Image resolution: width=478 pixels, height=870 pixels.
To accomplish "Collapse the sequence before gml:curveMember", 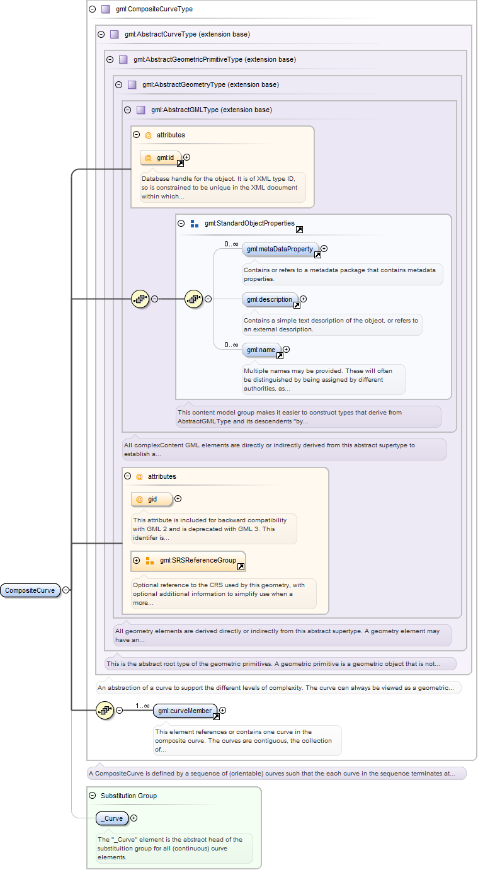I will (x=120, y=711).
